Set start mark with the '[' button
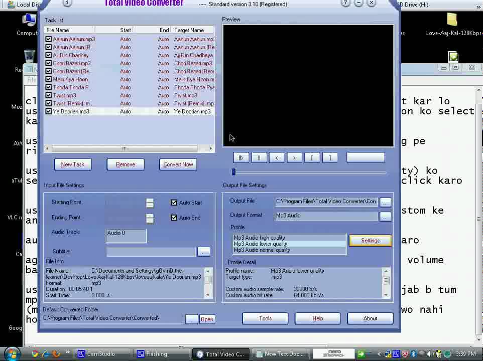This screenshot has height=361, width=483. click(312, 158)
